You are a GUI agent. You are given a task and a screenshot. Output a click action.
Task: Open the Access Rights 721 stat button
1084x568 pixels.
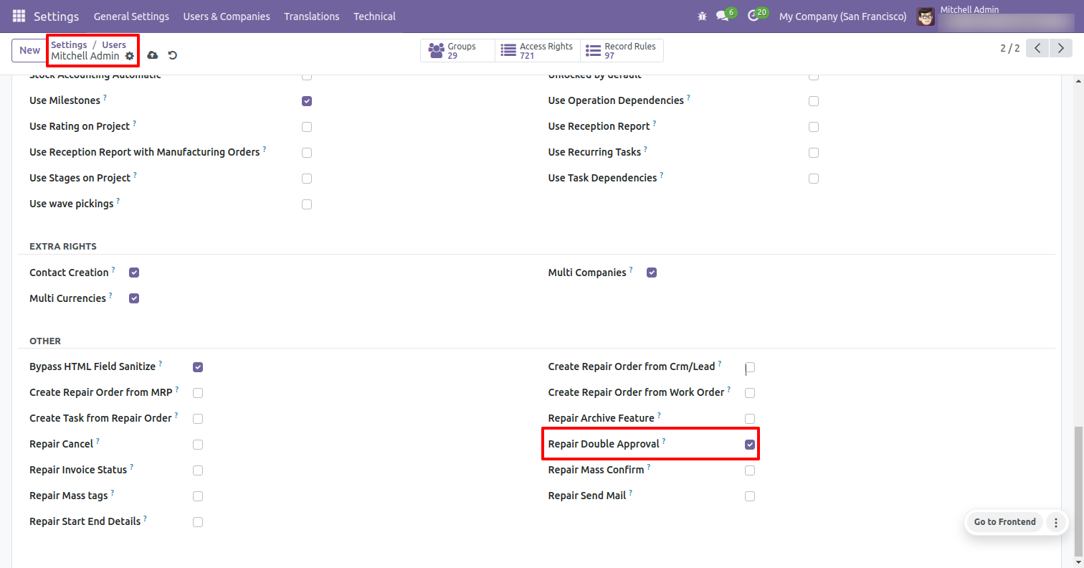click(x=538, y=50)
